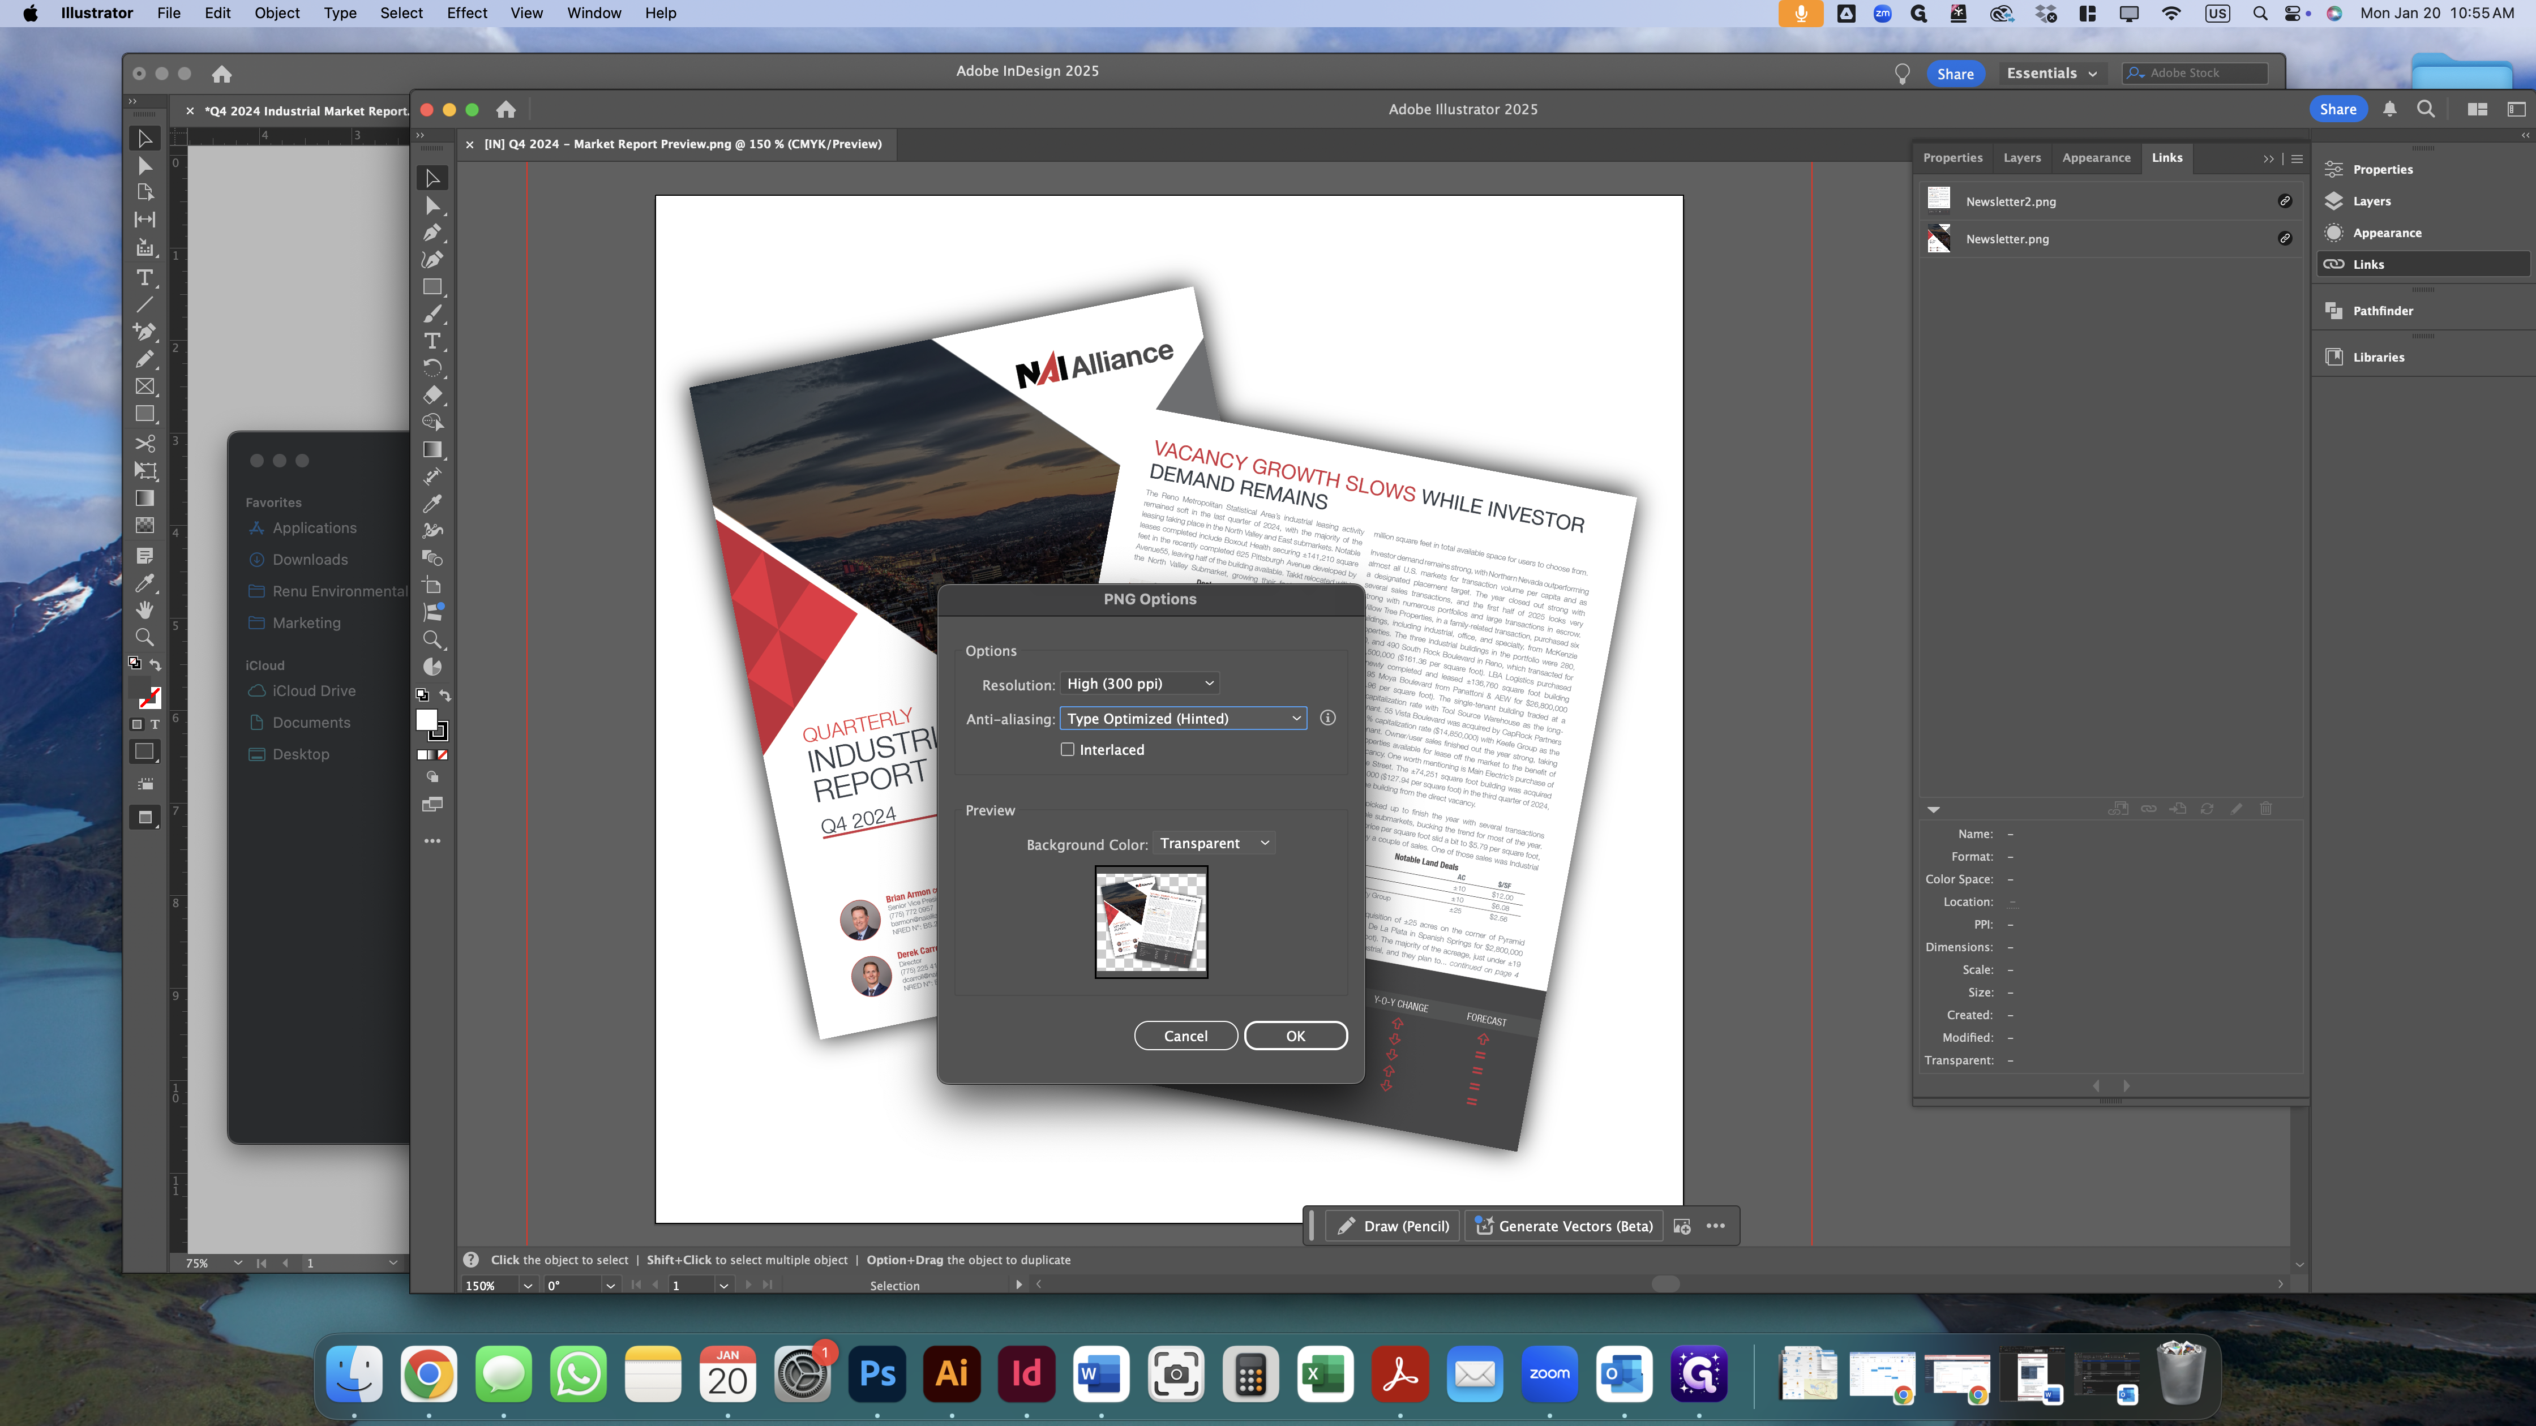Switch to the Appearance tab

coord(2096,158)
